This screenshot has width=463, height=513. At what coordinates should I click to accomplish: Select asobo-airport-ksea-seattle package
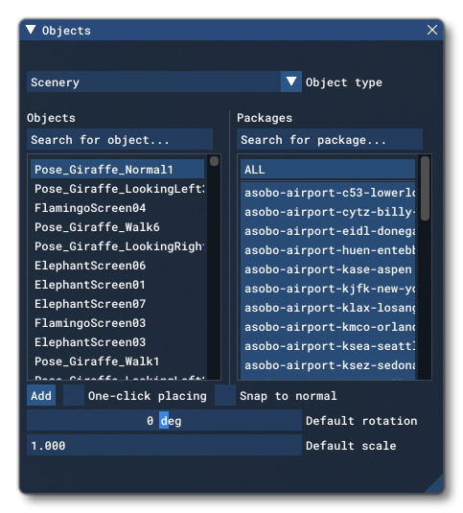[328, 346]
